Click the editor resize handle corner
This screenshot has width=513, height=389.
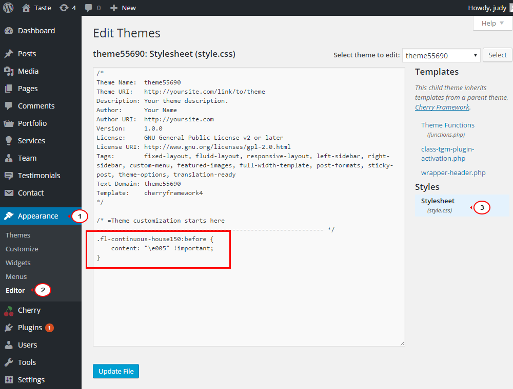[x=402, y=343]
